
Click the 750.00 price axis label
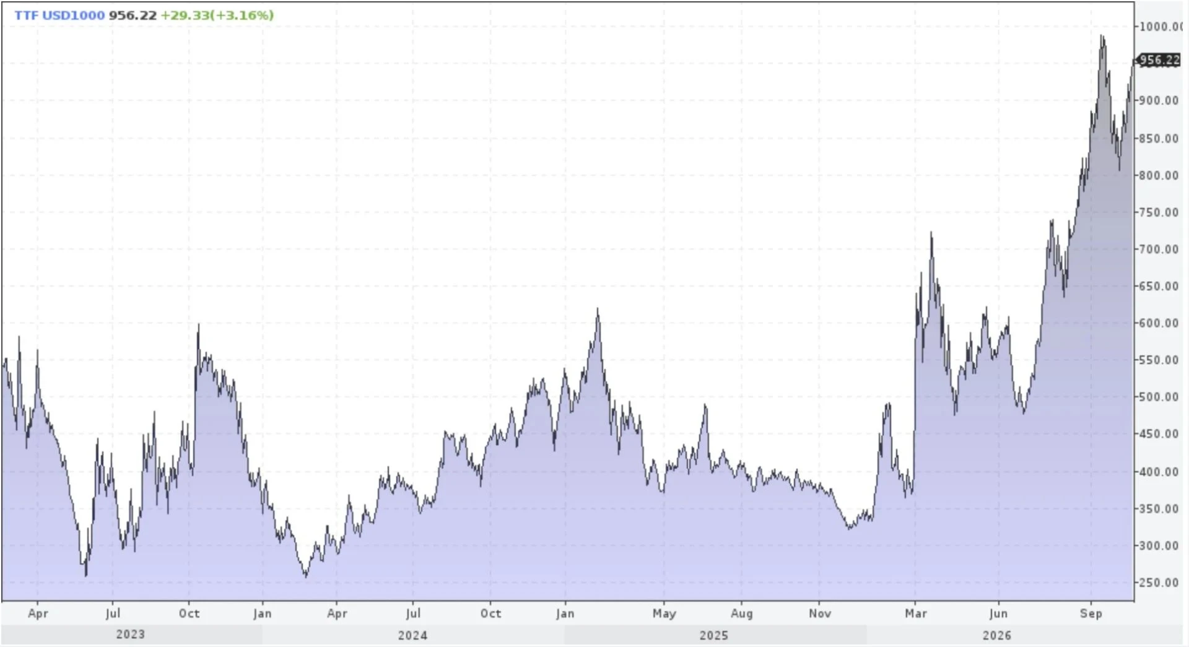pos(1159,212)
